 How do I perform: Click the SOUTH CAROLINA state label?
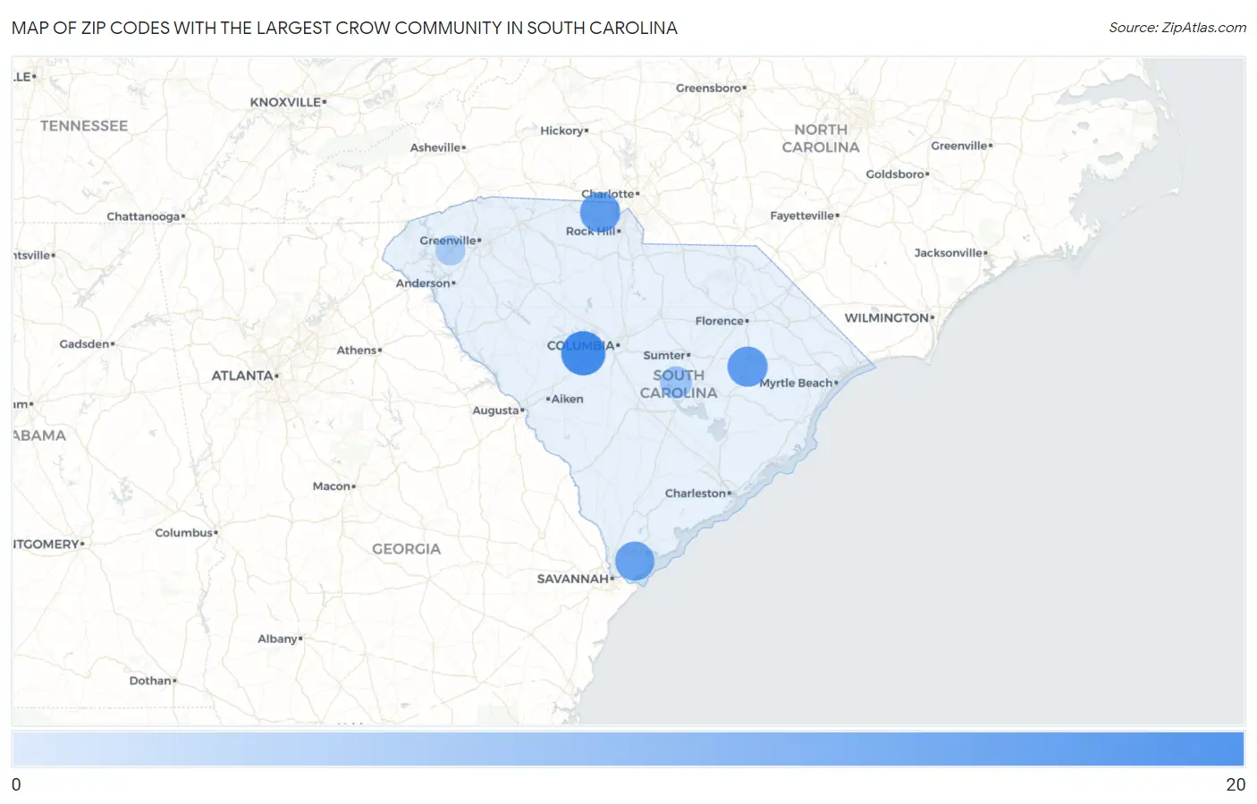679,384
